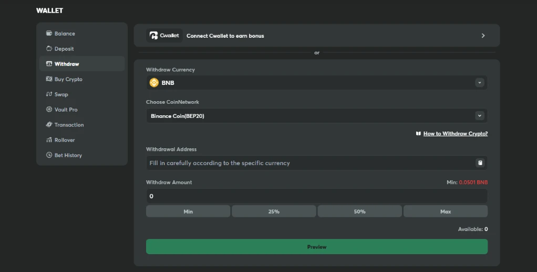Click the Min amount button

(x=188, y=212)
